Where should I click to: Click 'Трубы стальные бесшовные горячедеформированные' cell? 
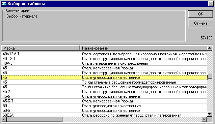(143, 82)
